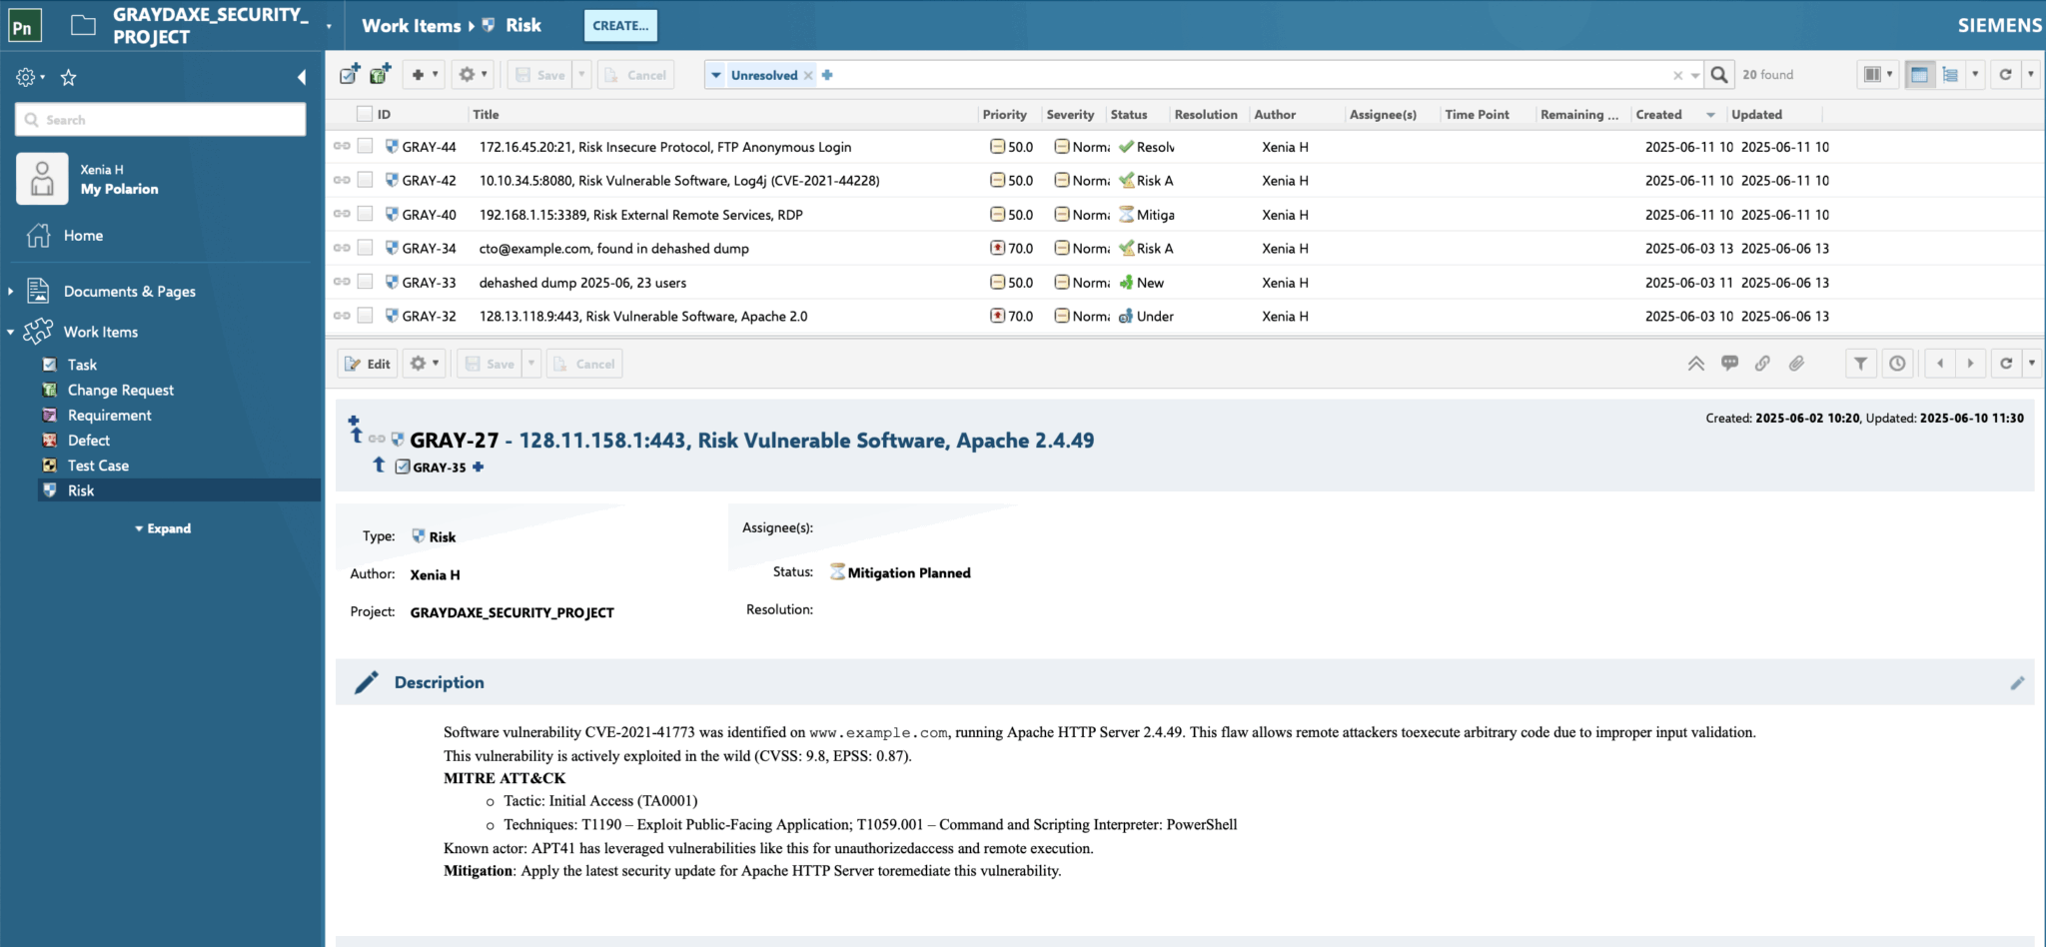2046x947 pixels.
Task: Remove the Unresolved filter chip
Action: (808, 75)
